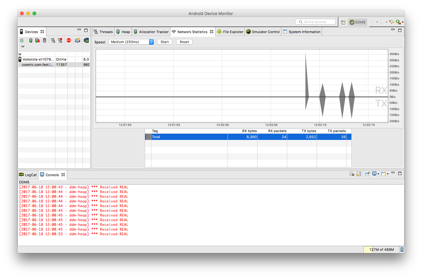422x278 pixels.
Task: Click the Run Garbage Collector trash icon
Action: point(402,250)
